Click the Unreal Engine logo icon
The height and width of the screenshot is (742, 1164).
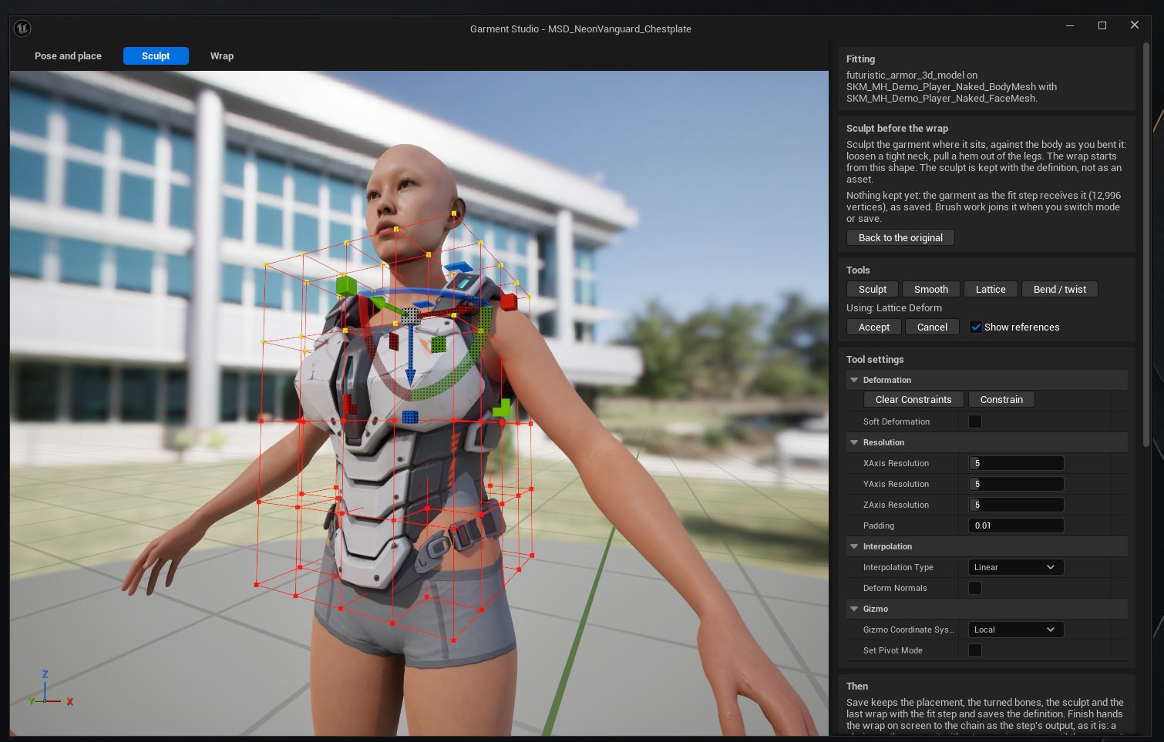pos(22,29)
